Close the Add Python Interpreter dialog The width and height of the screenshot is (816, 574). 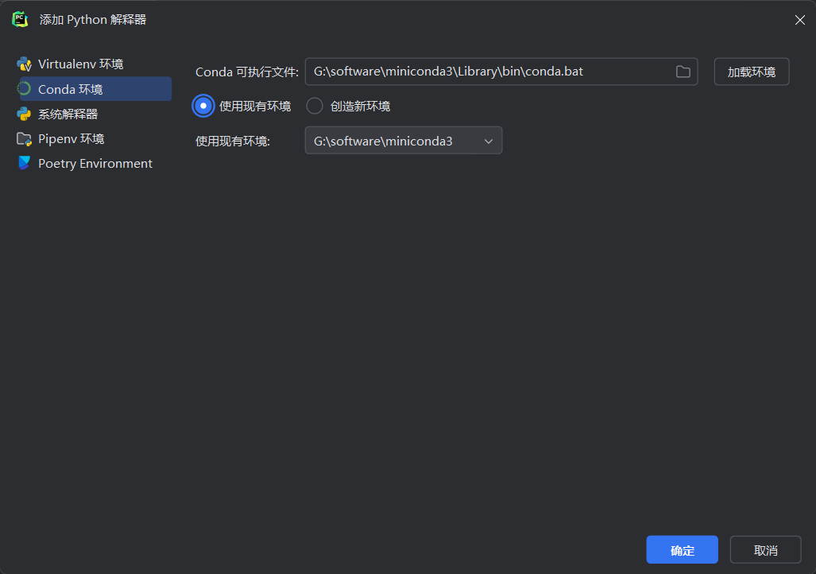(x=800, y=20)
